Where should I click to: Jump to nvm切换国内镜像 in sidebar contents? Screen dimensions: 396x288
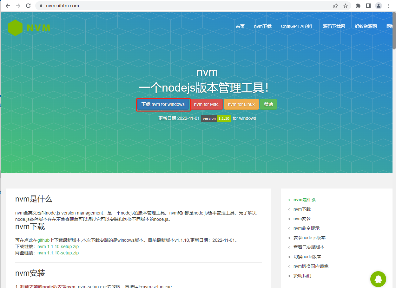pos(311,266)
